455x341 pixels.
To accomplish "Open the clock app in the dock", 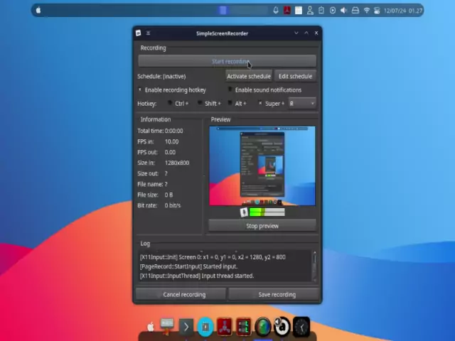I will (x=301, y=327).
